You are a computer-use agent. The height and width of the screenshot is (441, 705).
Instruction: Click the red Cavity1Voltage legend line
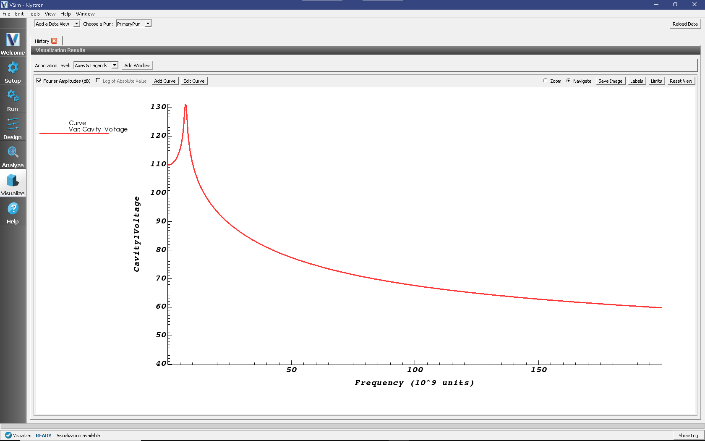[74, 134]
